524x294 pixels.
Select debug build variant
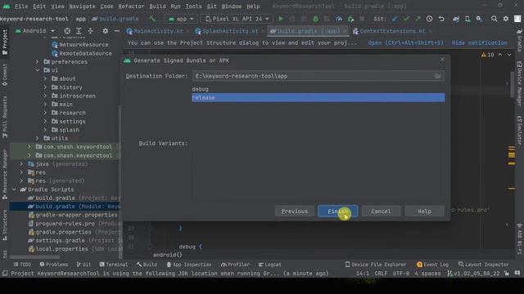[x=318, y=89]
